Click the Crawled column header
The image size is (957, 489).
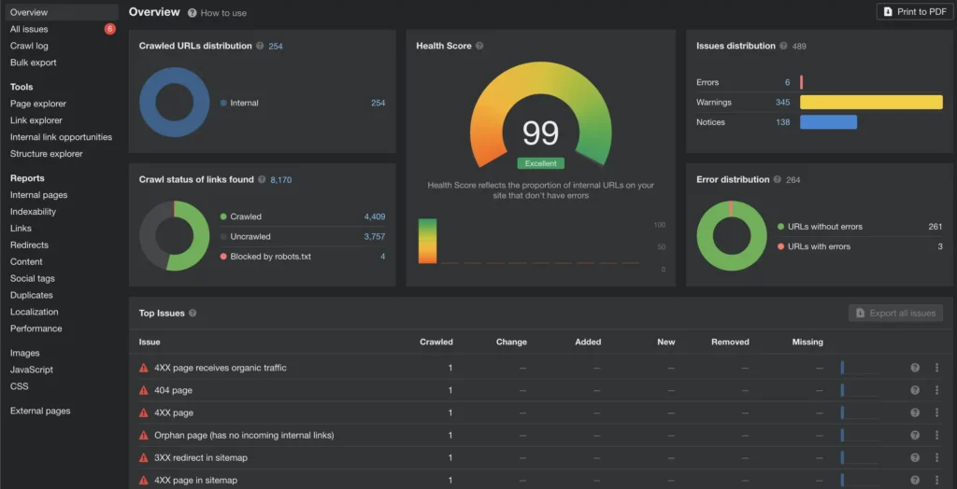click(436, 342)
